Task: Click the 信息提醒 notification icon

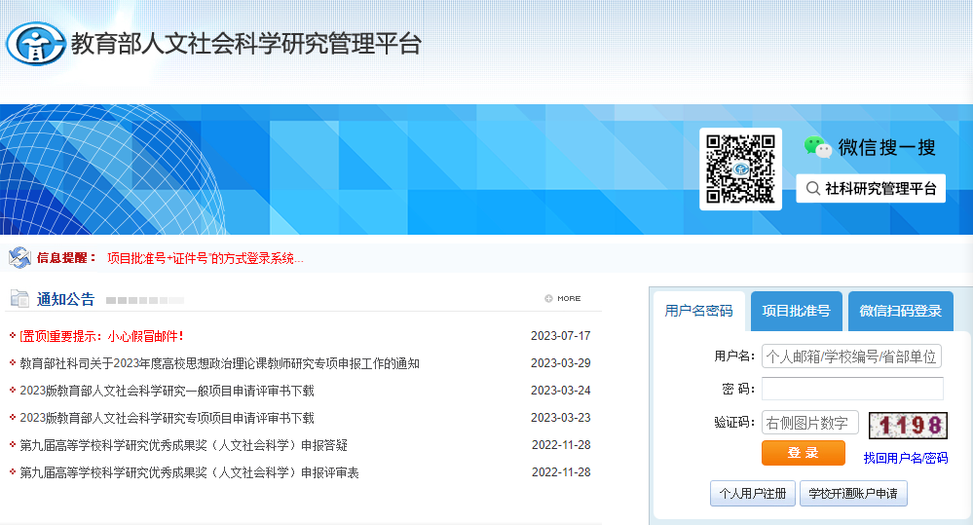Action: tap(19, 258)
